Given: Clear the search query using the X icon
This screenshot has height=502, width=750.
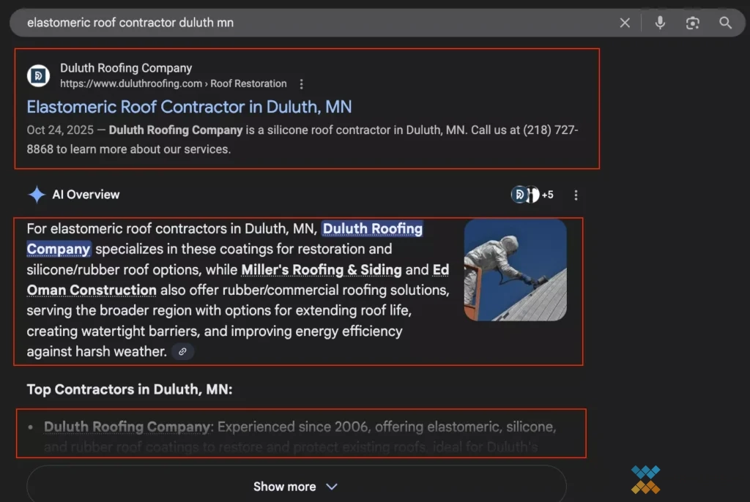Looking at the screenshot, I should [x=625, y=23].
